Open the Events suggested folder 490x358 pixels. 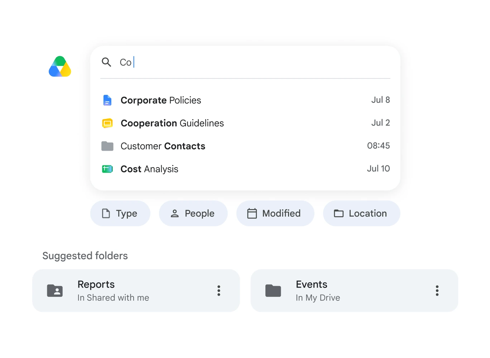(x=355, y=291)
